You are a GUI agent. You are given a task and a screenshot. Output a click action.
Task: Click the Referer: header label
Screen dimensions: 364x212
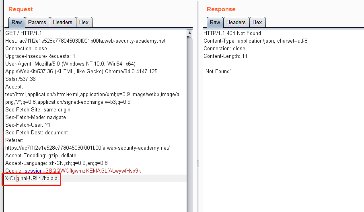pos(14,140)
